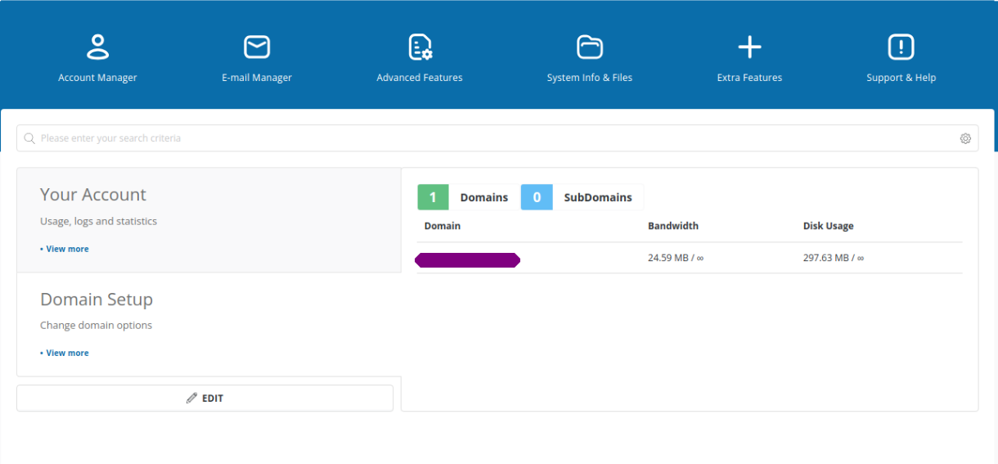Click the Domain column header
This screenshot has width=998, height=464.
[442, 226]
